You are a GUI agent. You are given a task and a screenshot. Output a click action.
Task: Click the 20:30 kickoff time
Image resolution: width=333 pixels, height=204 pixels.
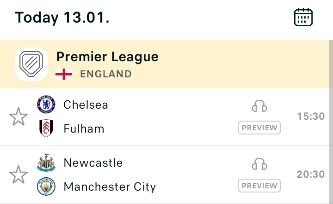tap(311, 175)
